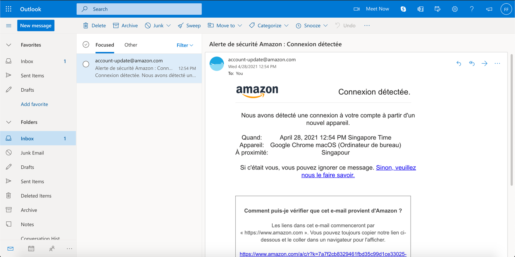Select the Focused tab
The image size is (515, 257).
pos(105,45)
